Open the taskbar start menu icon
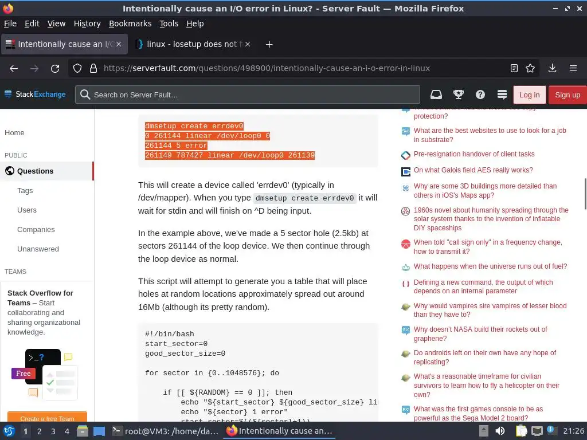 coord(9,431)
